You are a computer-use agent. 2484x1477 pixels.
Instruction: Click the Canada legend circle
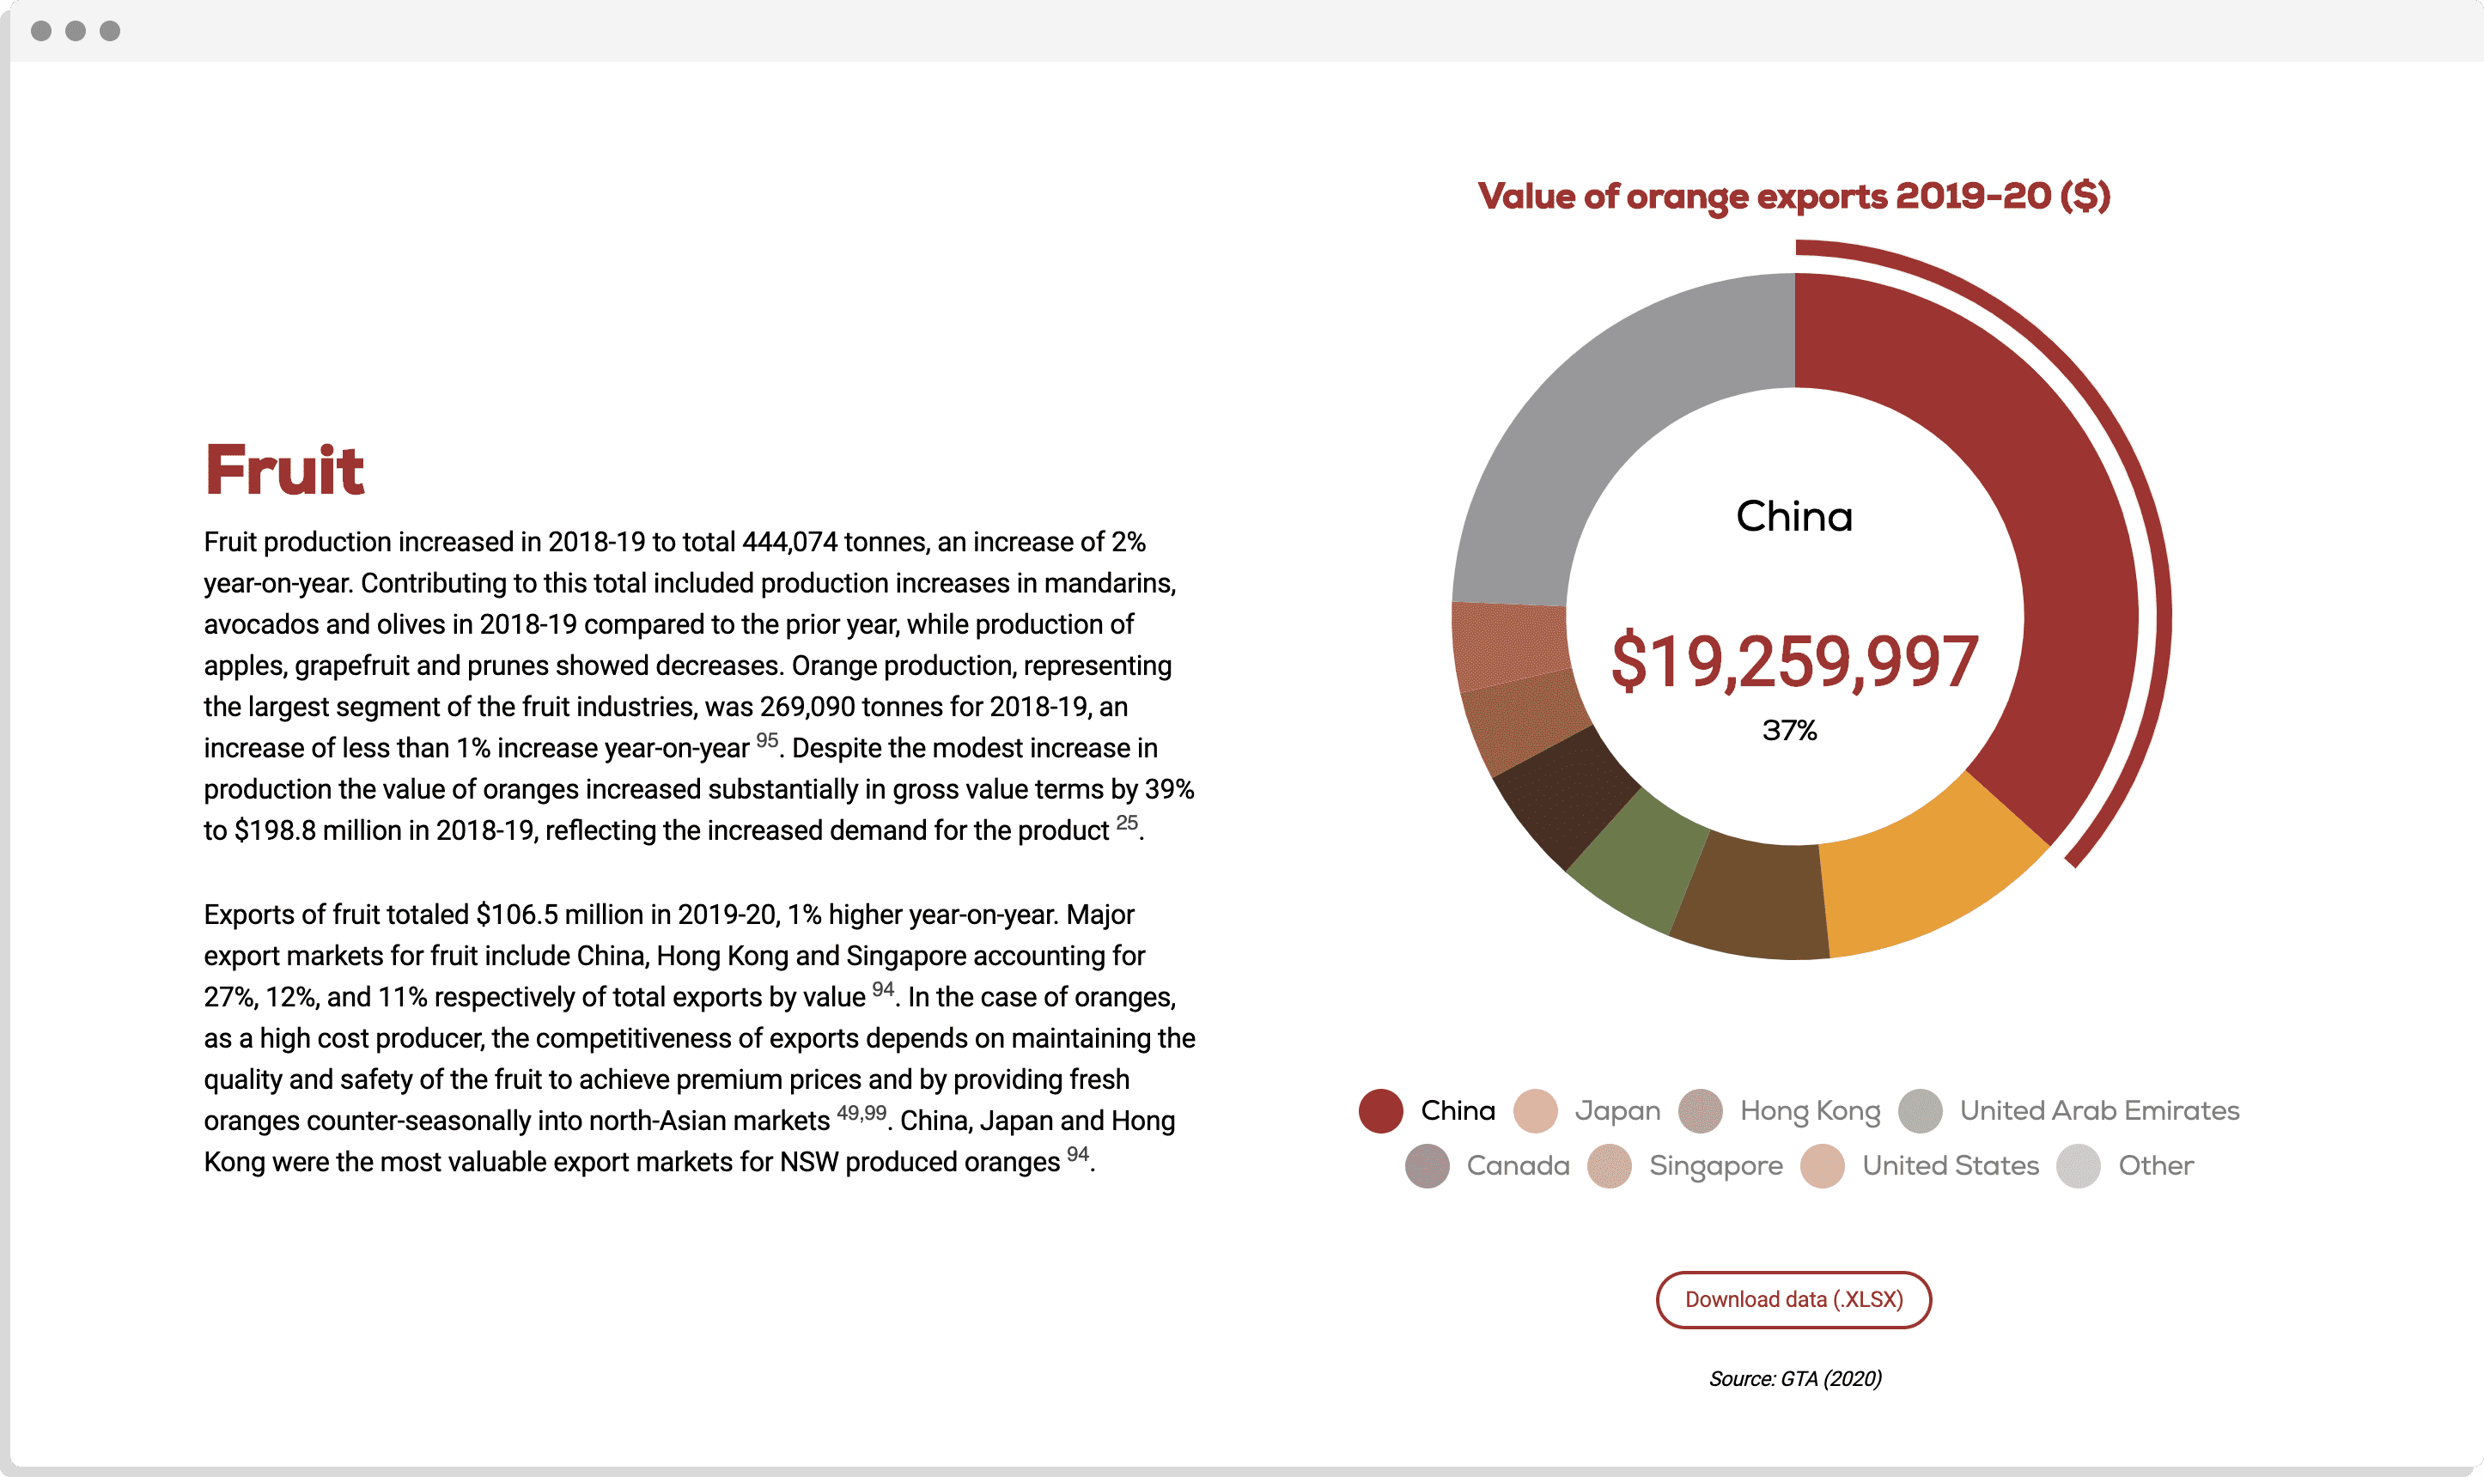pyautogui.click(x=1426, y=1165)
